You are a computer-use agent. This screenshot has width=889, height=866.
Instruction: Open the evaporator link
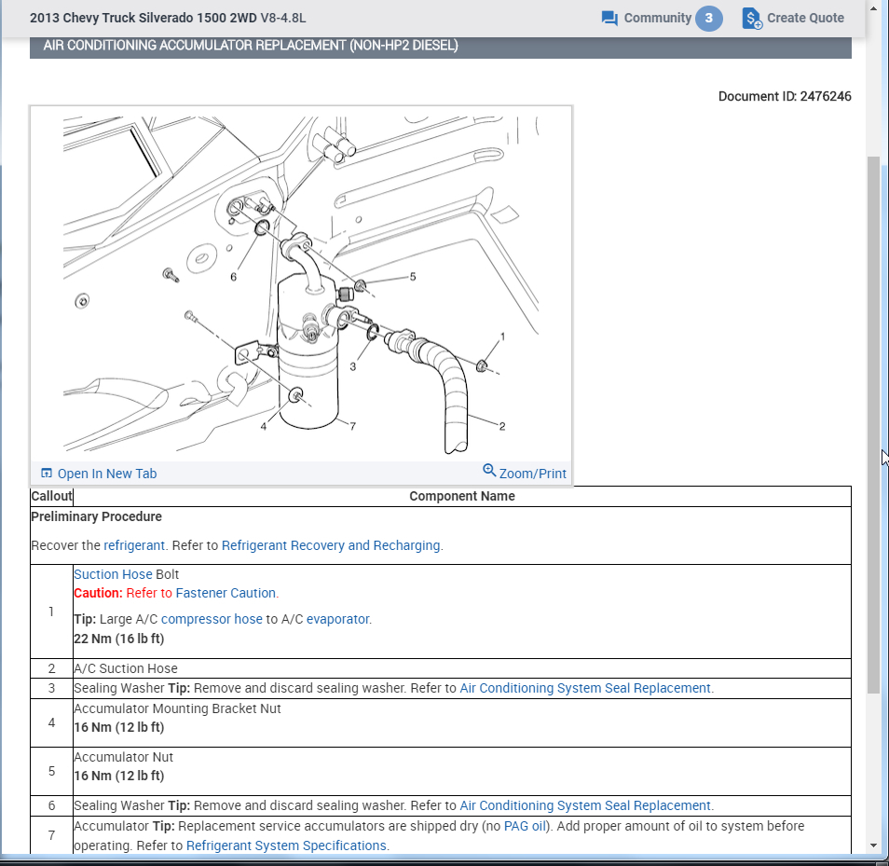click(338, 619)
